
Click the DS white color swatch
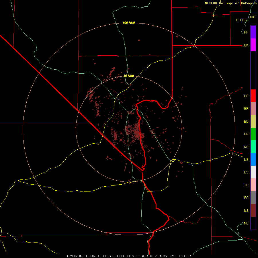coord(253,172)
